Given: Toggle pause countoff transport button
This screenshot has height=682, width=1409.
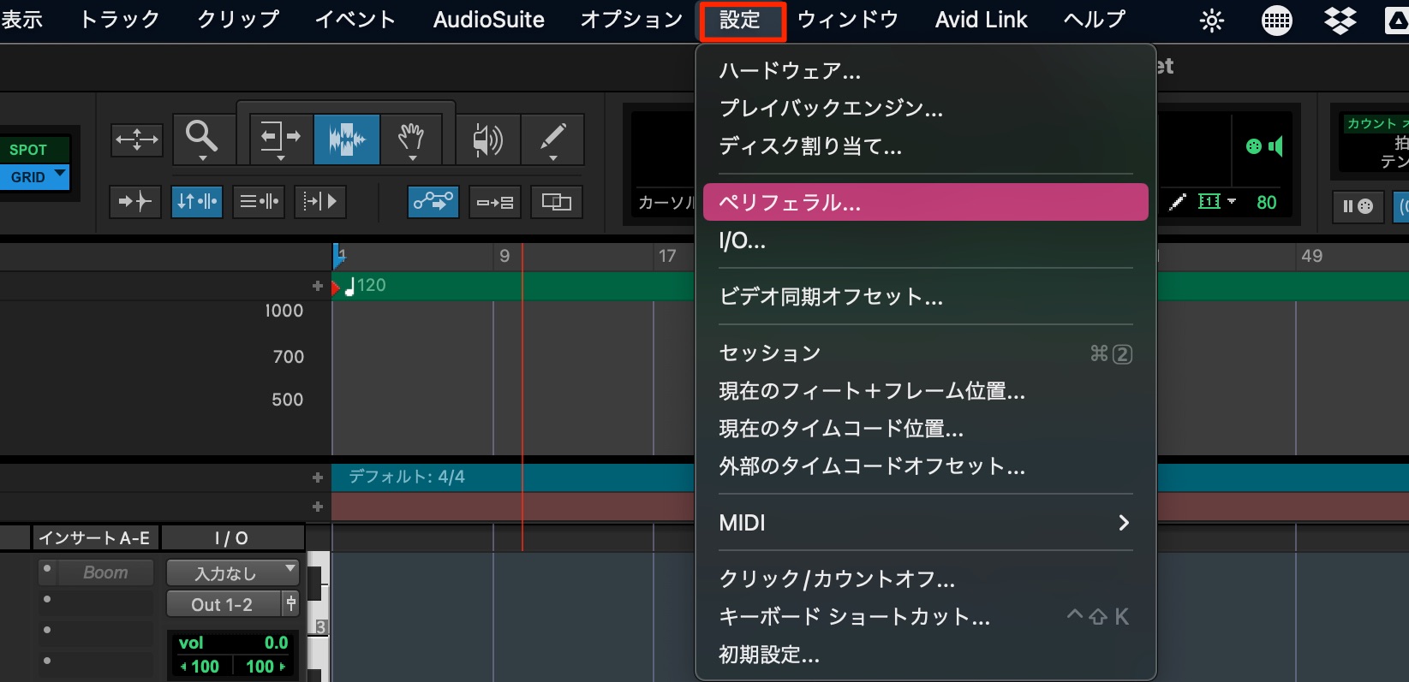Looking at the screenshot, I should point(1358,206).
